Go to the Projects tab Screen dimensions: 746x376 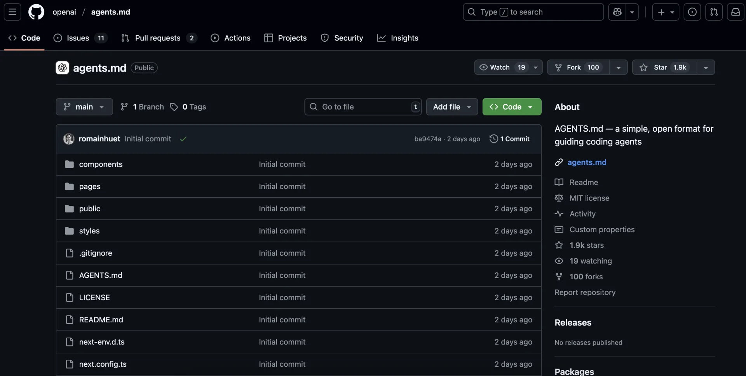[286, 38]
